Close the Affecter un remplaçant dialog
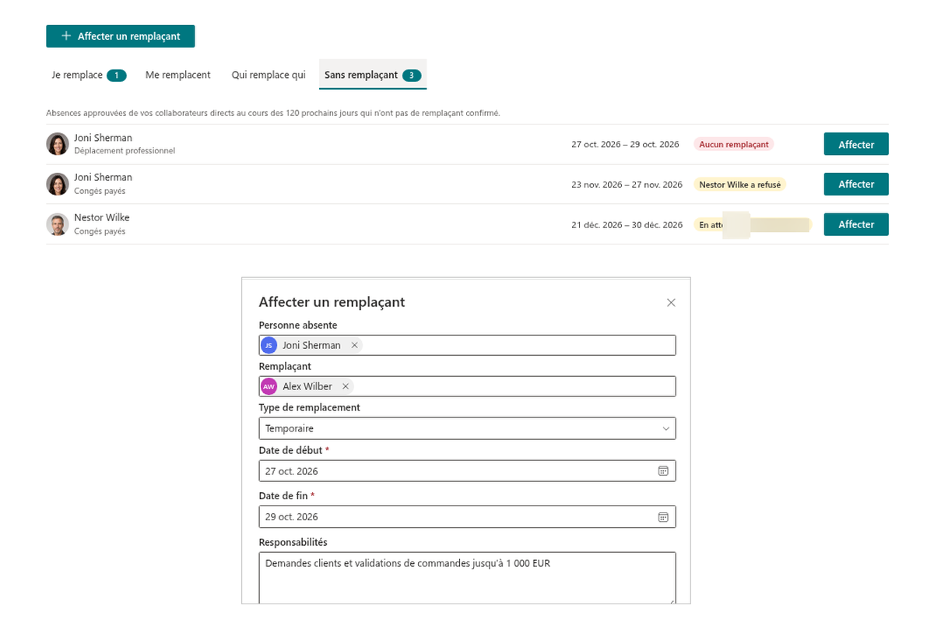The image size is (934, 623). (x=671, y=303)
